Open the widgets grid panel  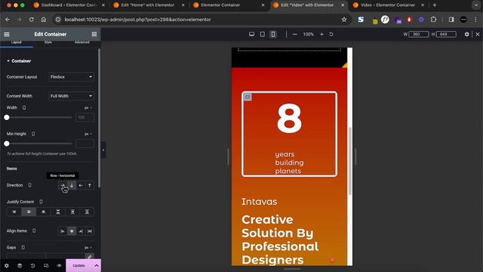pyautogui.click(x=94, y=34)
